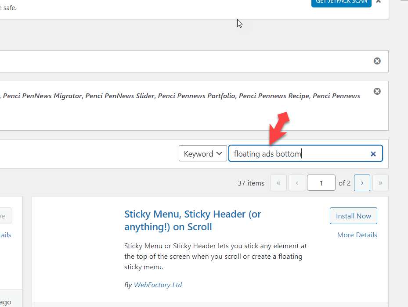Dismiss the Penci PenNews plugins notice

[x=377, y=91]
